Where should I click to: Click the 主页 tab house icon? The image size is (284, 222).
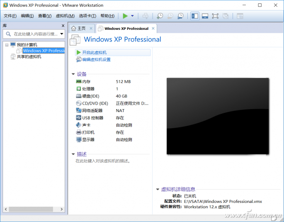point(73,29)
